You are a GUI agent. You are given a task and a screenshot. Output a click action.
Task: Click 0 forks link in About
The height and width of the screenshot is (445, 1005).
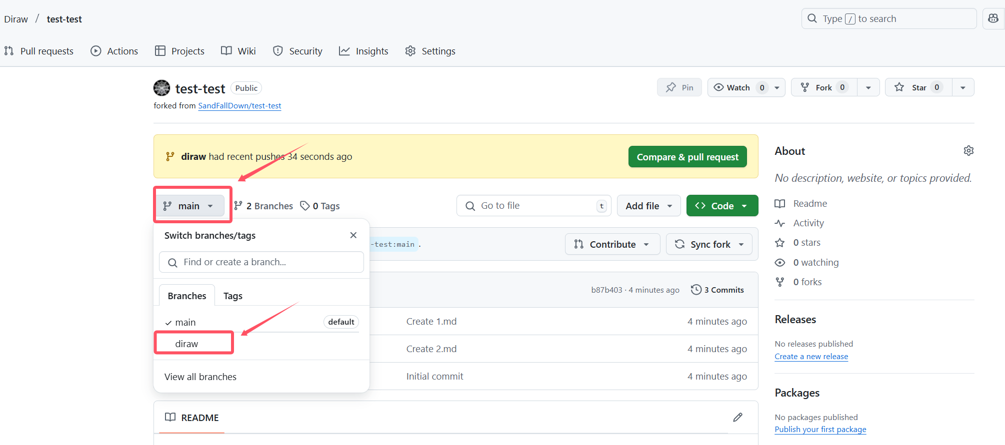[x=807, y=282]
